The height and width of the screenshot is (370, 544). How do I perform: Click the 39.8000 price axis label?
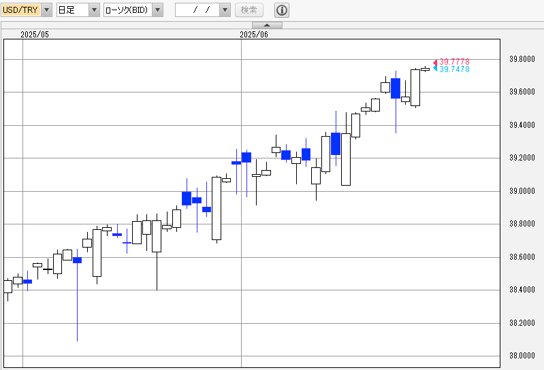522,59
